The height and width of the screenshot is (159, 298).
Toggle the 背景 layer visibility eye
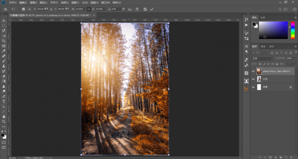point(253,87)
